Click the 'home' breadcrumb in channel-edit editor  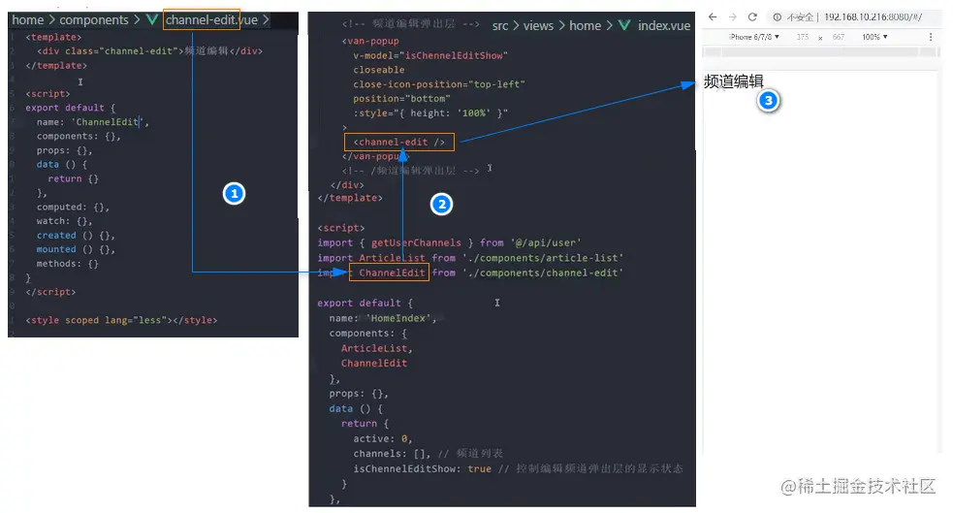point(28,20)
